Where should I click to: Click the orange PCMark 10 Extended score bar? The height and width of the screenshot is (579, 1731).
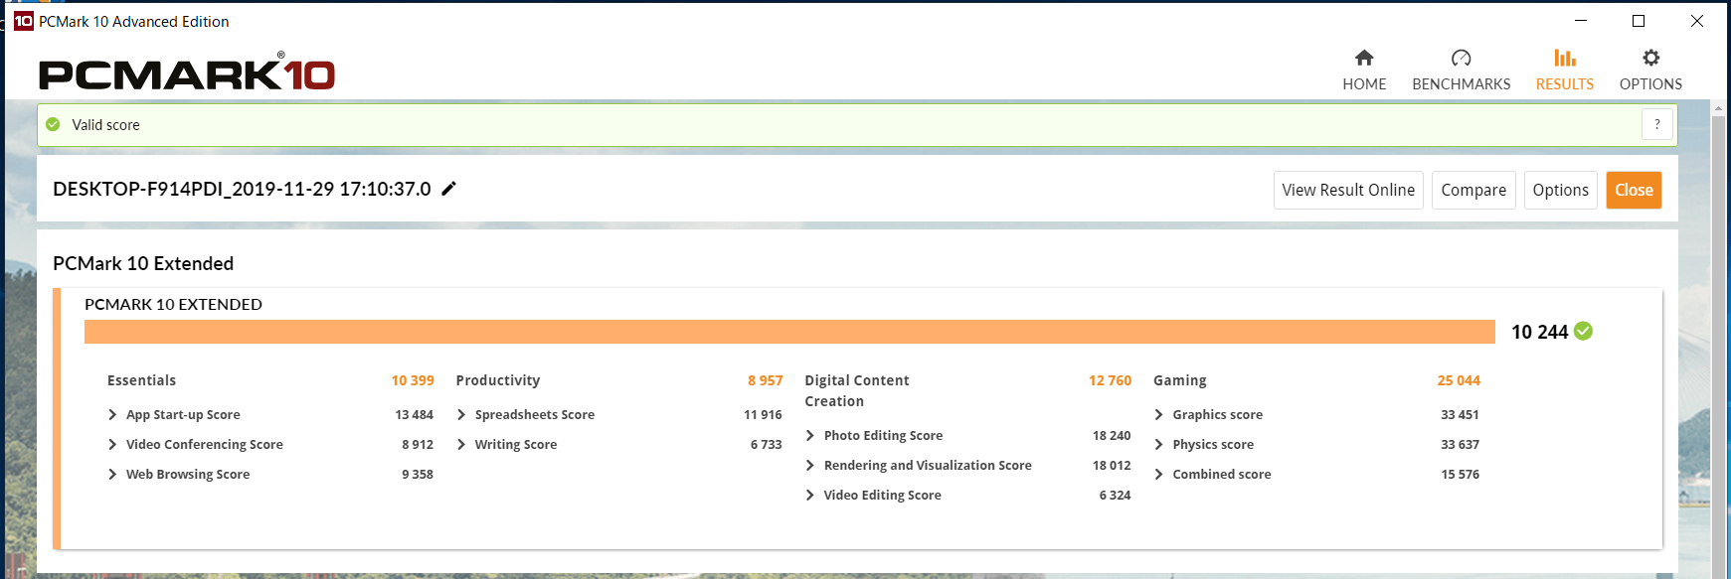coord(789,332)
